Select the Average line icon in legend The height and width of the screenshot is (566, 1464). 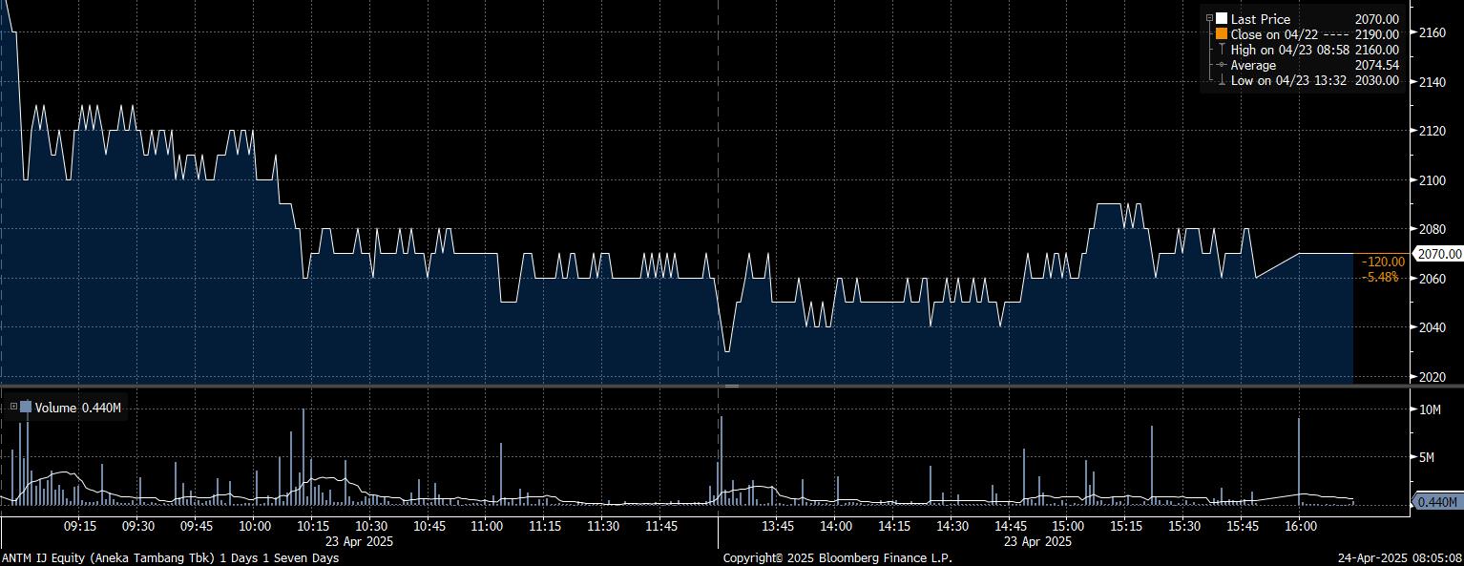pyautogui.click(x=1221, y=65)
